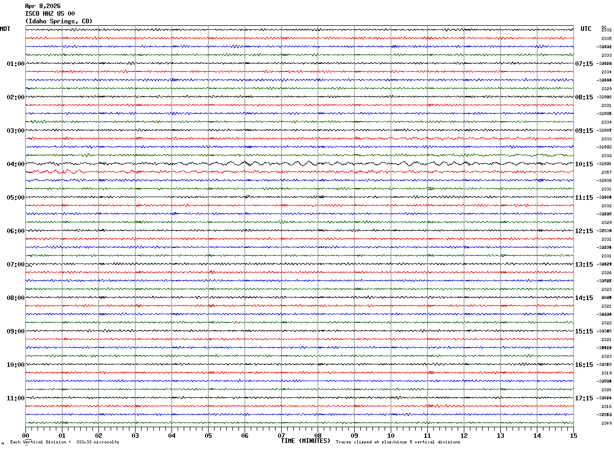Pick the 03:00 MDT row label
The image size is (614, 449).
pyautogui.click(x=16, y=131)
